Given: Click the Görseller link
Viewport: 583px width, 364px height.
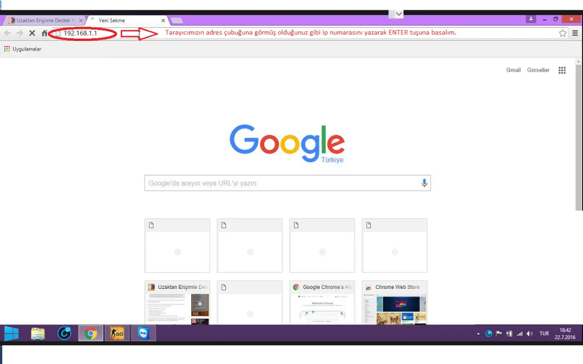Looking at the screenshot, I should 538,70.
